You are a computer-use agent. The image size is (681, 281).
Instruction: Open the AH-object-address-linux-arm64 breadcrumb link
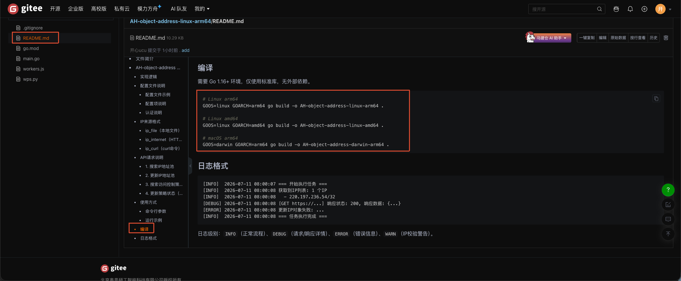point(170,21)
